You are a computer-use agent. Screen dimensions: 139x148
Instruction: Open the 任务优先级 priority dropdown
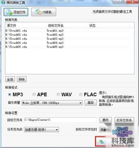[x=41, y=130]
